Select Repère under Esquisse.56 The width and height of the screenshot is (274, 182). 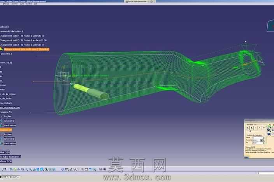[7, 134]
